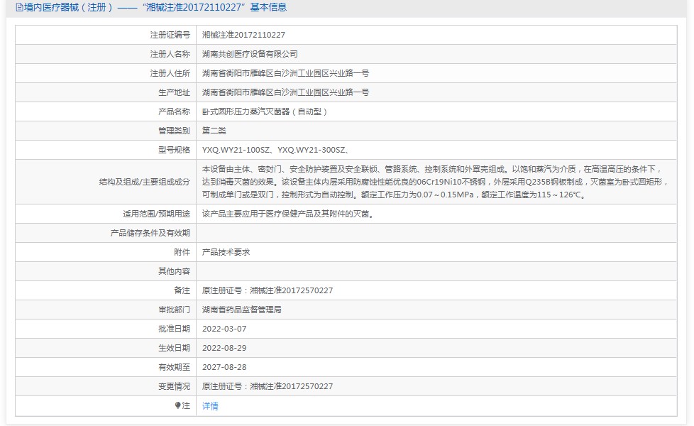Click the document icon before 境内医疗器械 title

coord(19,8)
